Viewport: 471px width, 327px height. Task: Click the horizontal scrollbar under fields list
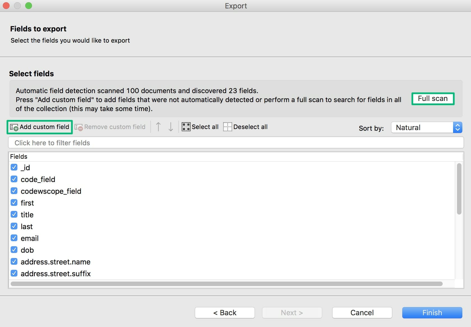click(227, 284)
